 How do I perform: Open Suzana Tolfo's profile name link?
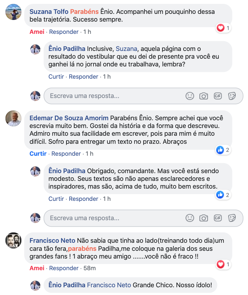coord(49,12)
